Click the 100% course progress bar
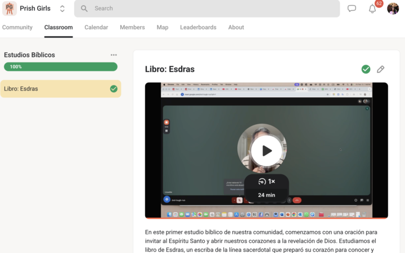The height and width of the screenshot is (253, 405). pyautogui.click(x=61, y=67)
